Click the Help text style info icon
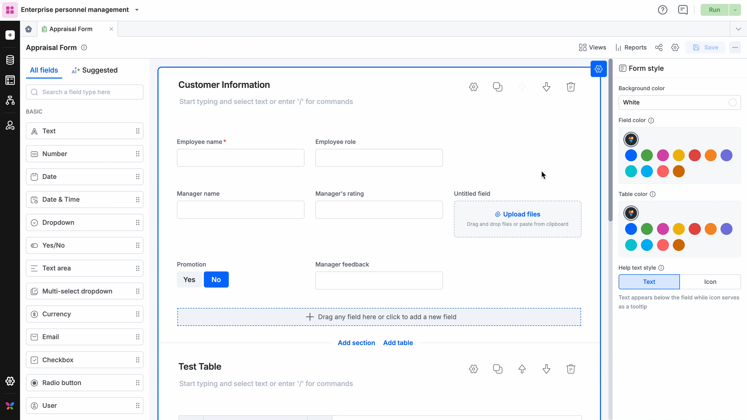The height and width of the screenshot is (420, 747). point(661,268)
